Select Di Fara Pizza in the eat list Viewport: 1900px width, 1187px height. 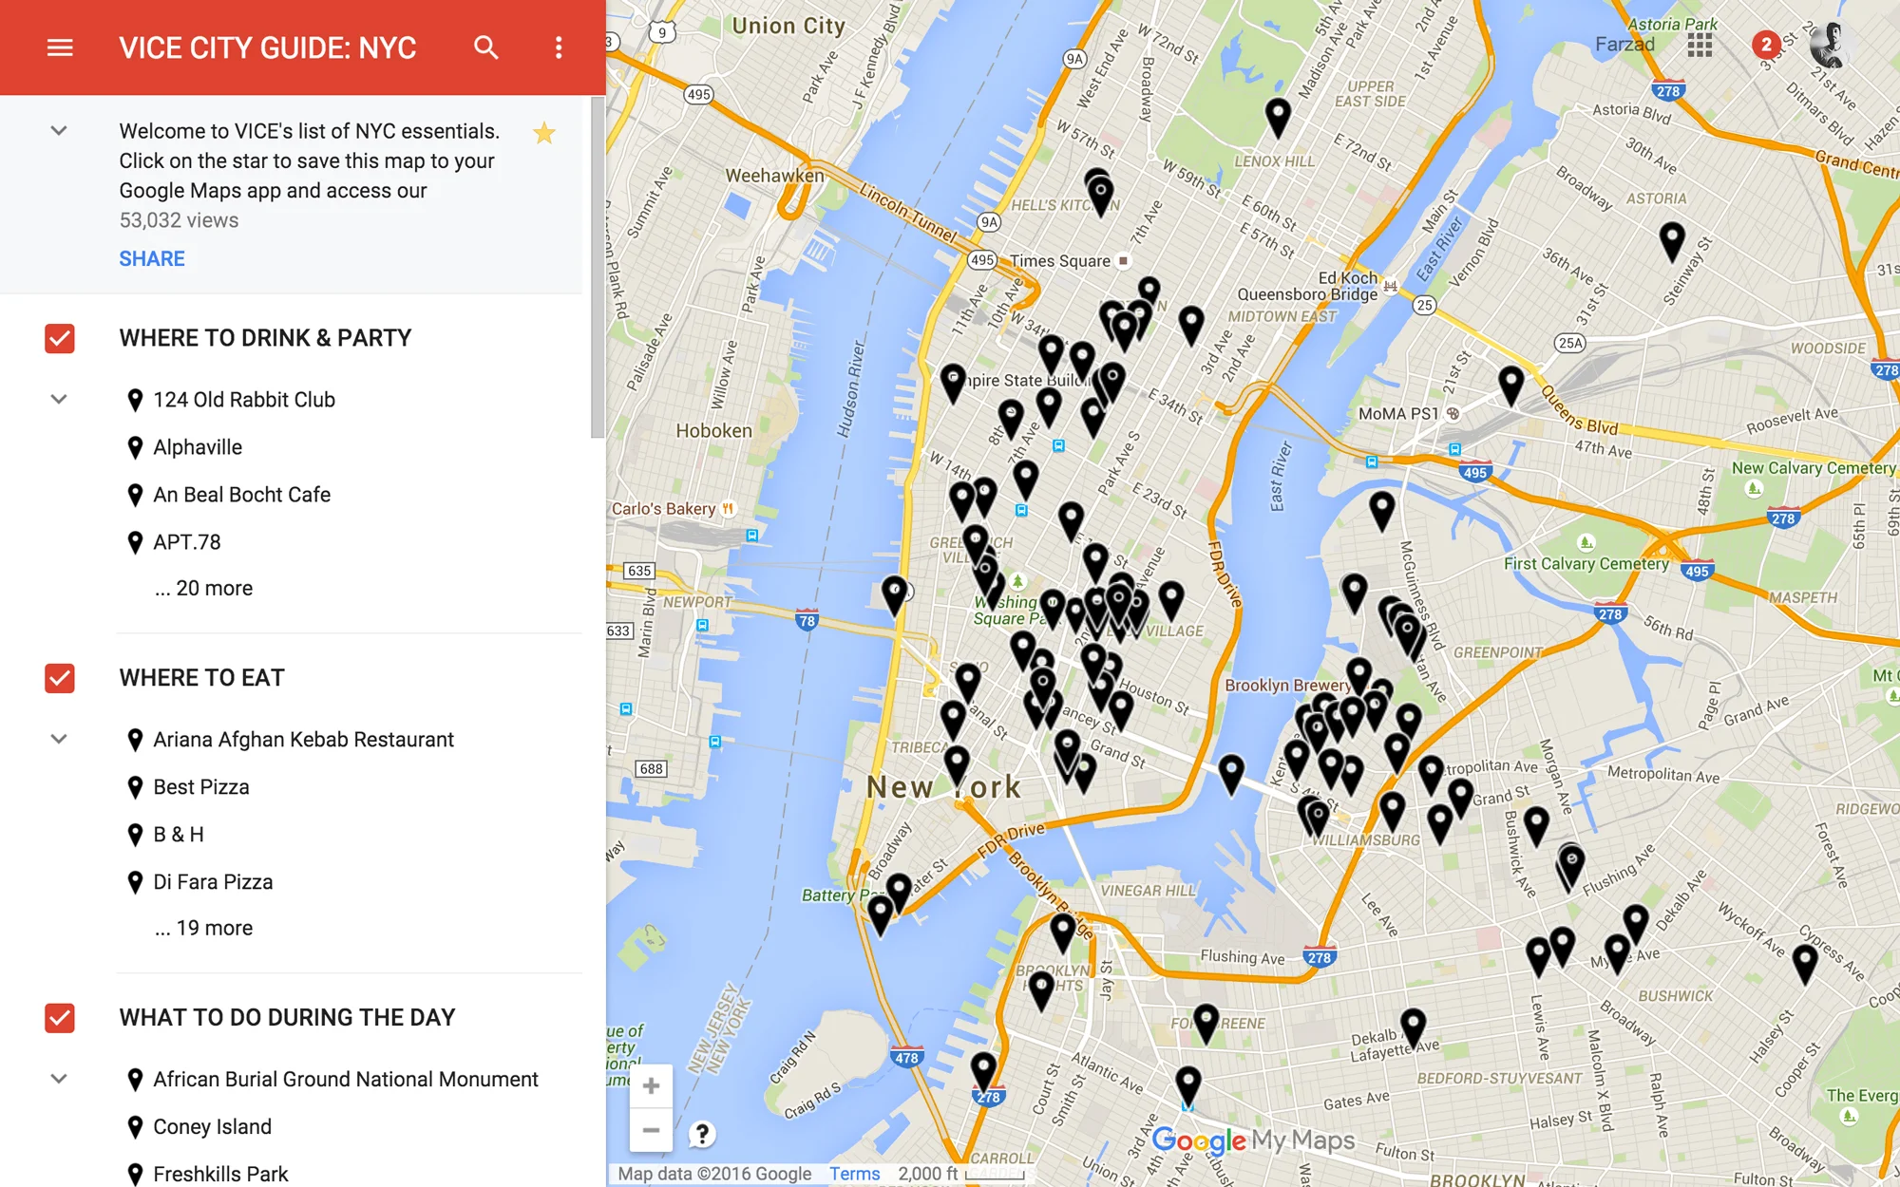point(213,881)
